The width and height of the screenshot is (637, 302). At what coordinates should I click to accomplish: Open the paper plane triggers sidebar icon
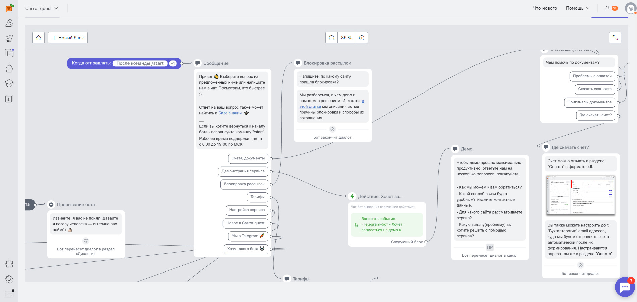click(x=9, y=38)
